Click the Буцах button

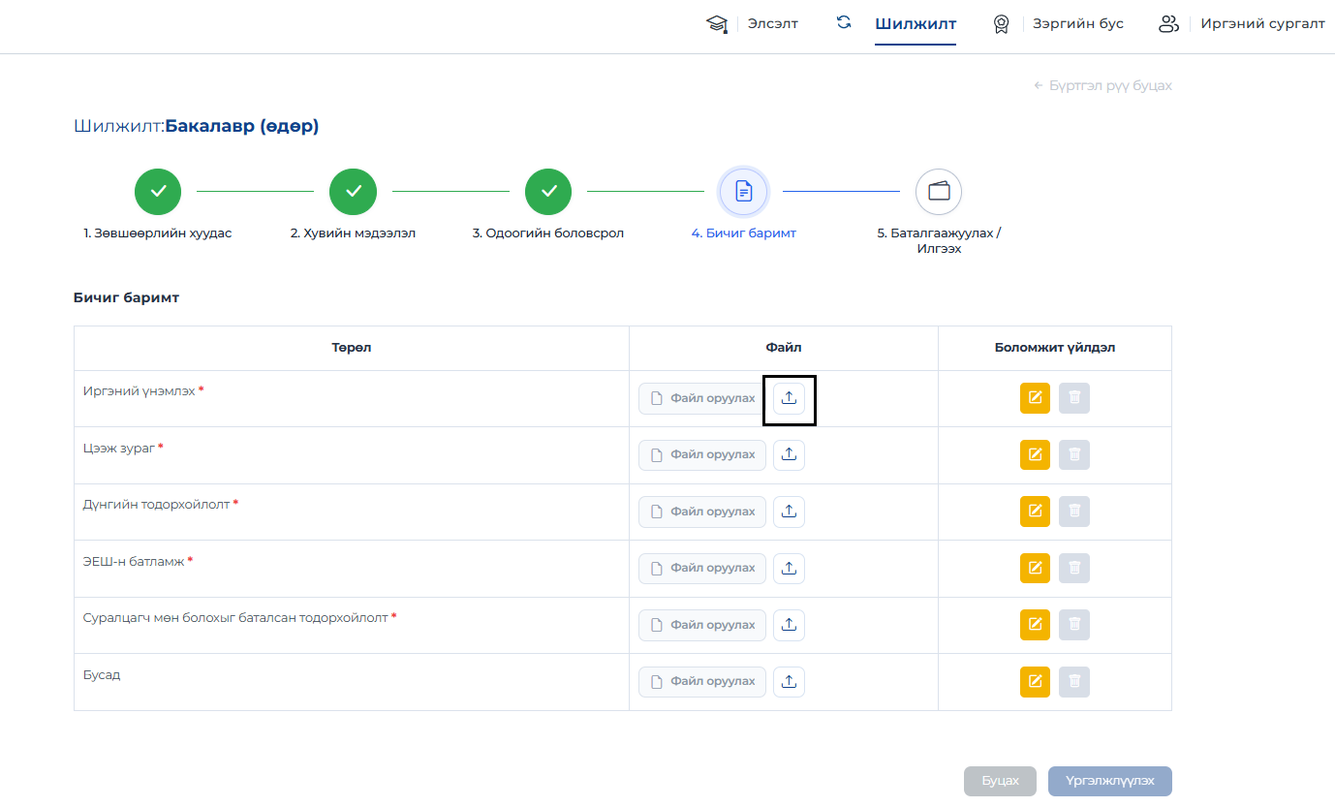point(1000,781)
